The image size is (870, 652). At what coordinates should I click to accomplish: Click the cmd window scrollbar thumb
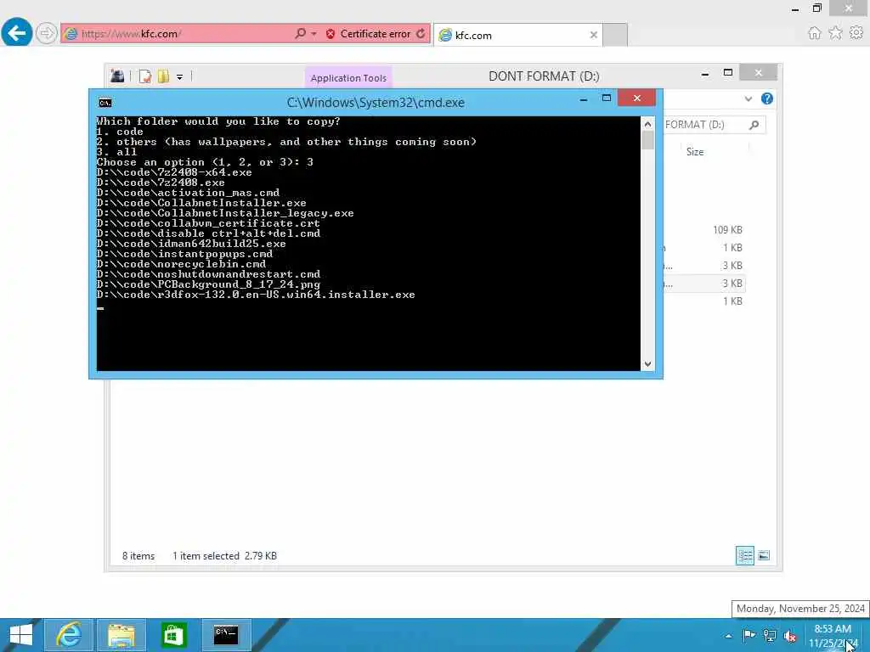(x=647, y=140)
